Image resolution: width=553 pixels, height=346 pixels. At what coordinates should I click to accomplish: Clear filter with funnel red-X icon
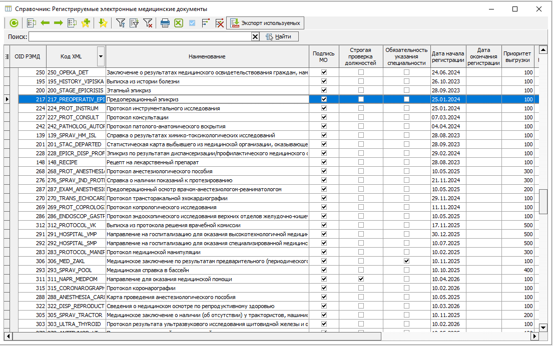pyautogui.click(x=148, y=23)
